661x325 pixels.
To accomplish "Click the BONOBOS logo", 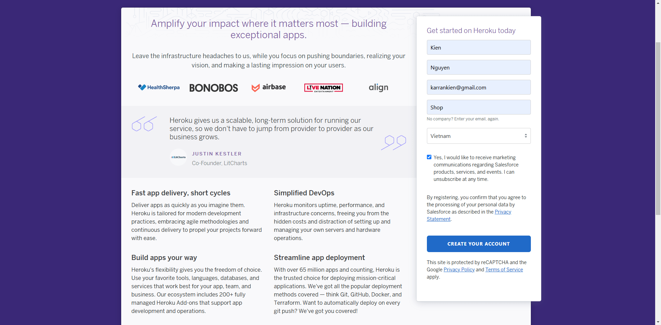I will click(213, 88).
